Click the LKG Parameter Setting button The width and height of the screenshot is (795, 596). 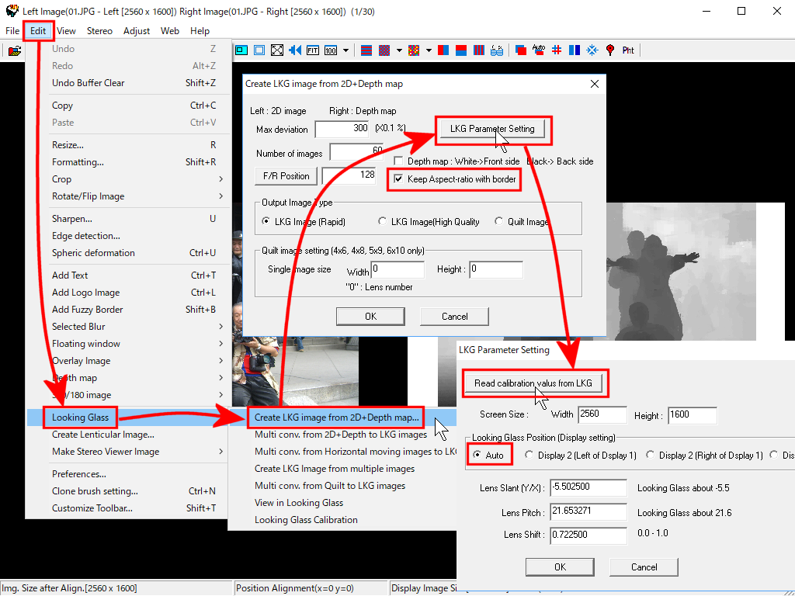click(492, 129)
